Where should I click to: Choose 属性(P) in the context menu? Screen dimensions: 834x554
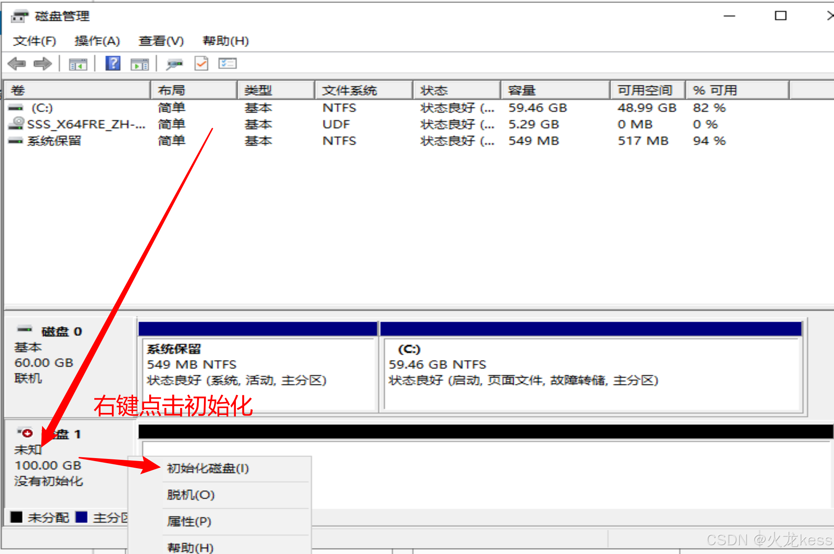189,521
